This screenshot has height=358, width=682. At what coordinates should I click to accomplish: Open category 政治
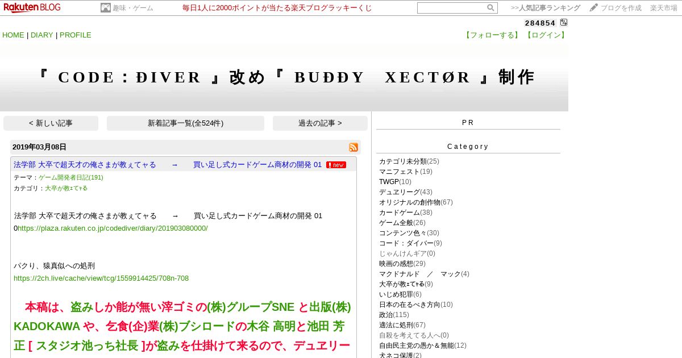tap(386, 315)
